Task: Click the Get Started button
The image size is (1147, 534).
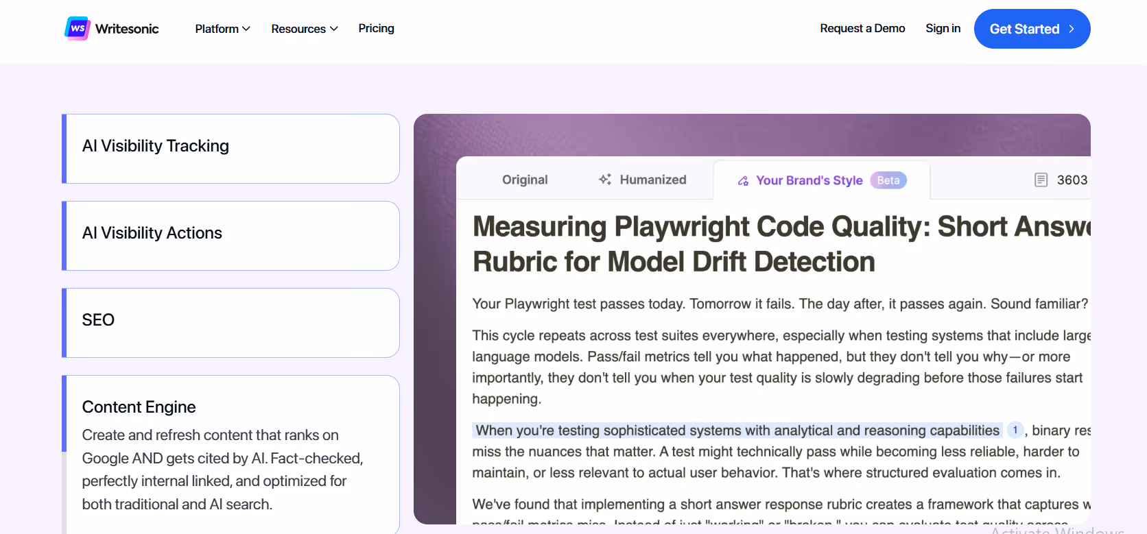Action: pos(1032,29)
